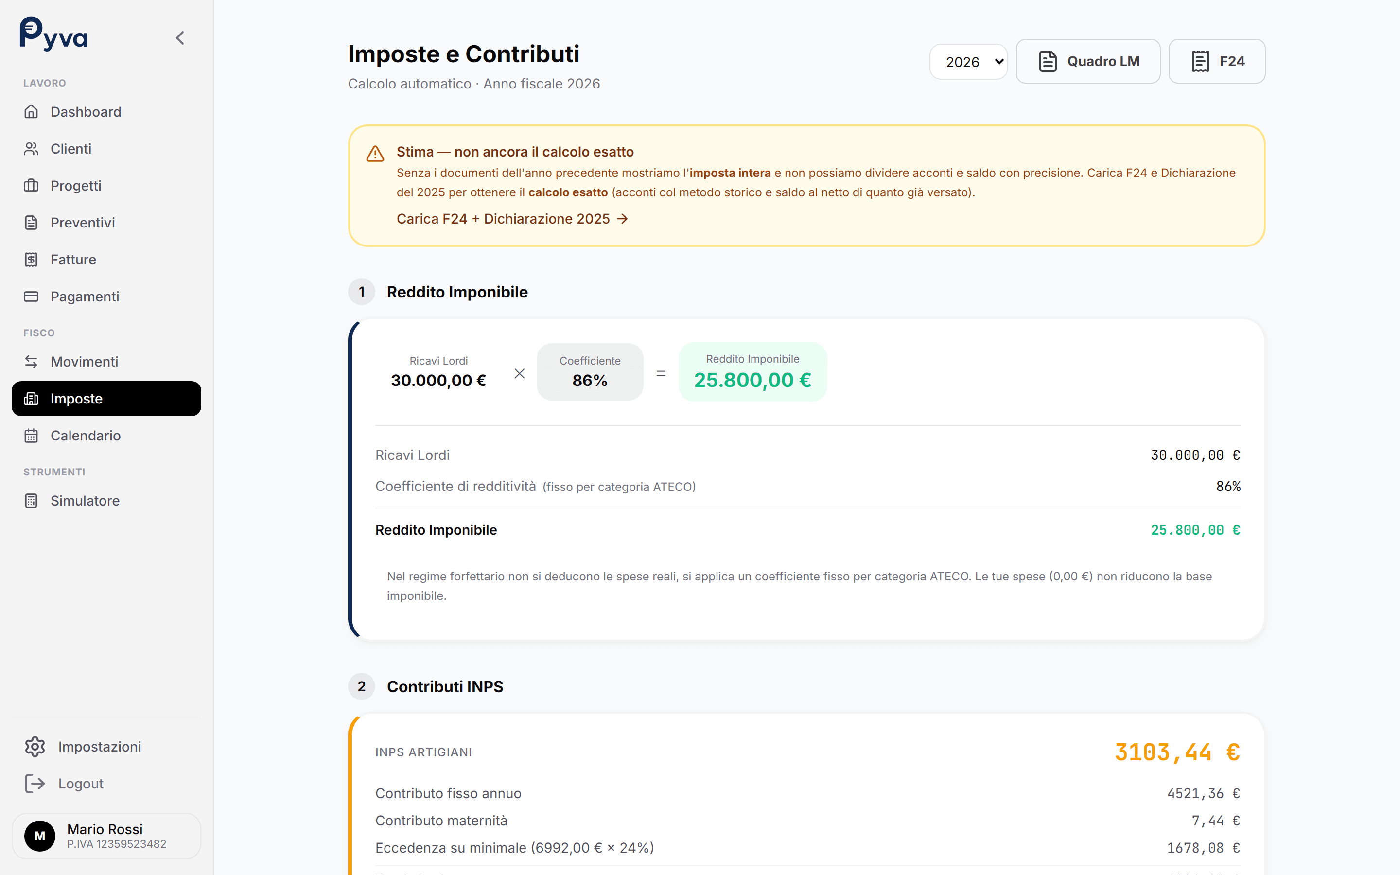The width and height of the screenshot is (1400, 875).
Task: Select the active Imposte menu item
Action: click(x=106, y=399)
